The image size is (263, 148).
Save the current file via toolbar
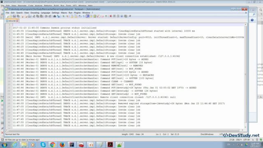(14, 16)
